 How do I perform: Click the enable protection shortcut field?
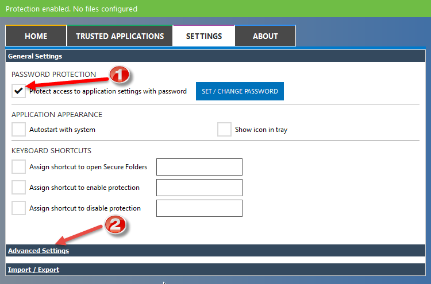(199, 188)
